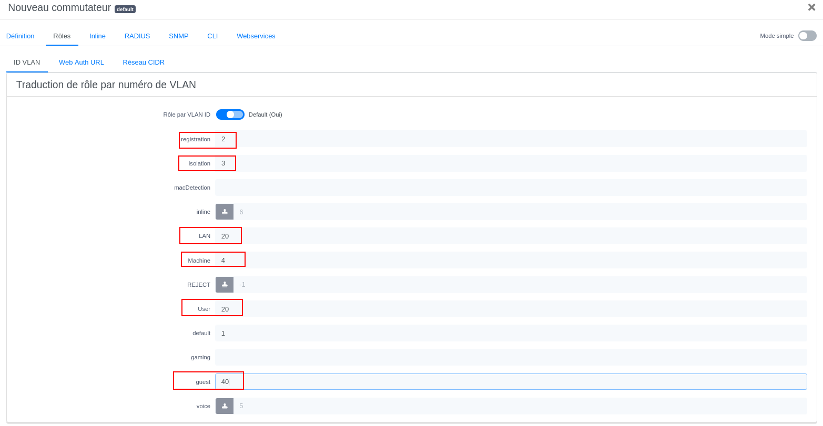Open the CLI tab
823x426 pixels.
tap(212, 36)
